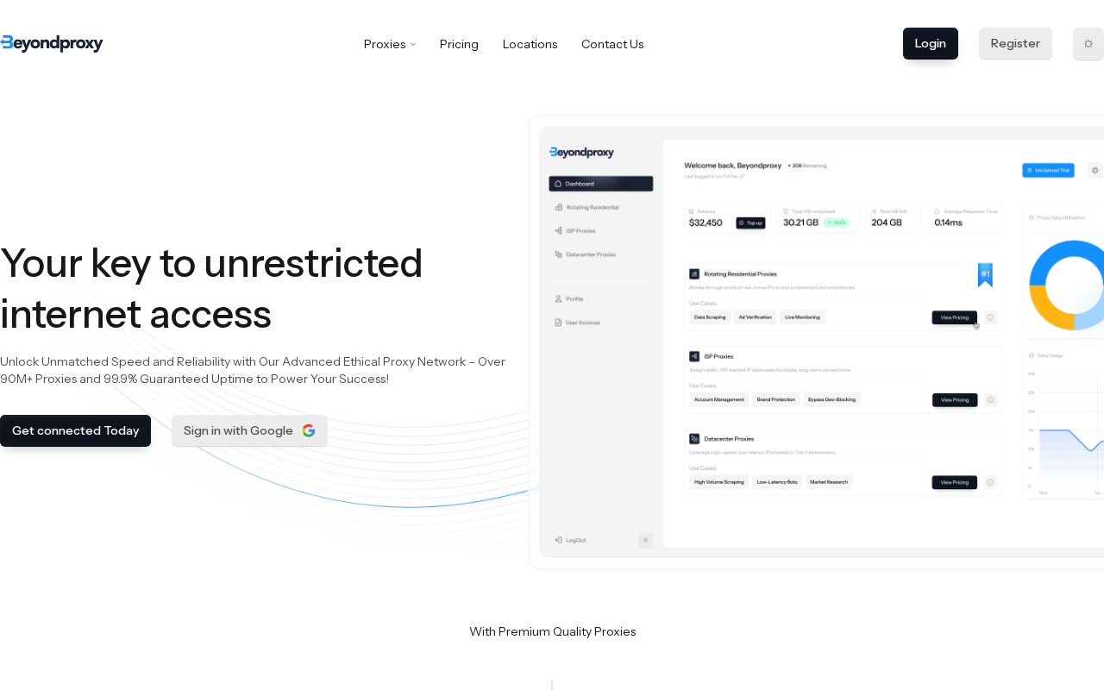Go to the Locations page

[x=530, y=44]
